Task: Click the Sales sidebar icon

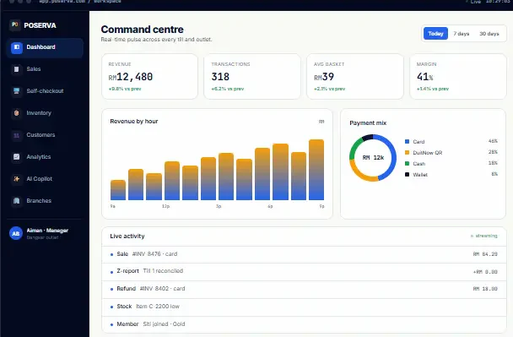Action: pos(17,69)
